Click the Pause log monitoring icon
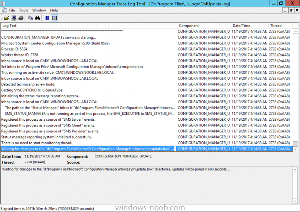The height and width of the screenshot is (212, 300). click(x=47, y=18)
